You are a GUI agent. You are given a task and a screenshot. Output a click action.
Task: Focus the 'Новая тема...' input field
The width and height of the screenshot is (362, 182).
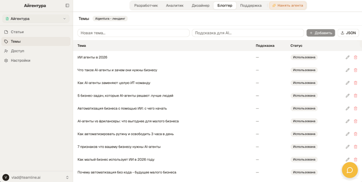tap(133, 33)
